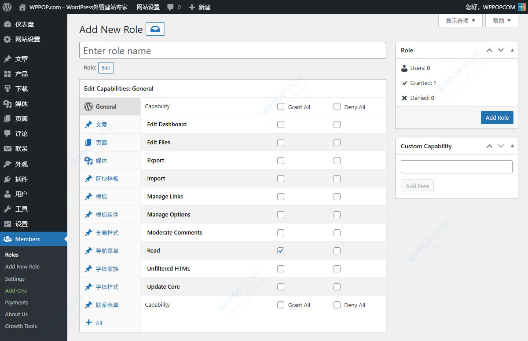Uncheck the Grant checkbox for Read
The image size is (528, 341).
[x=281, y=251]
